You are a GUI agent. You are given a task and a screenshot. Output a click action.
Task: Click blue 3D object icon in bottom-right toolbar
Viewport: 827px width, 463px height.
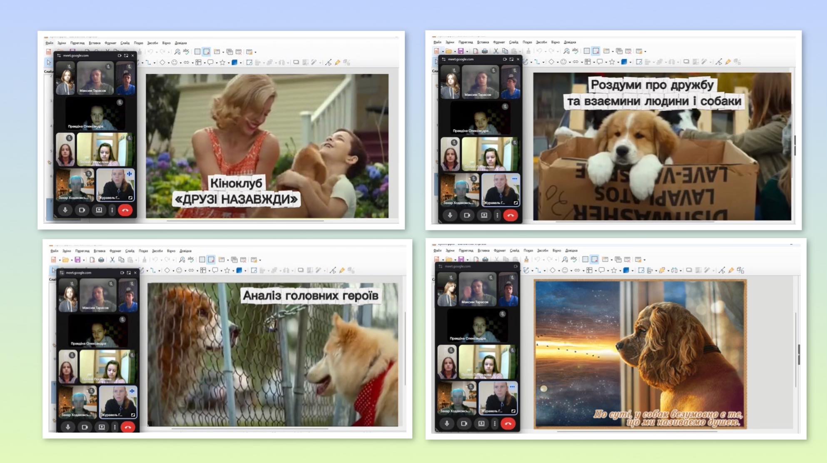pyautogui.click(x=625, y=270)
